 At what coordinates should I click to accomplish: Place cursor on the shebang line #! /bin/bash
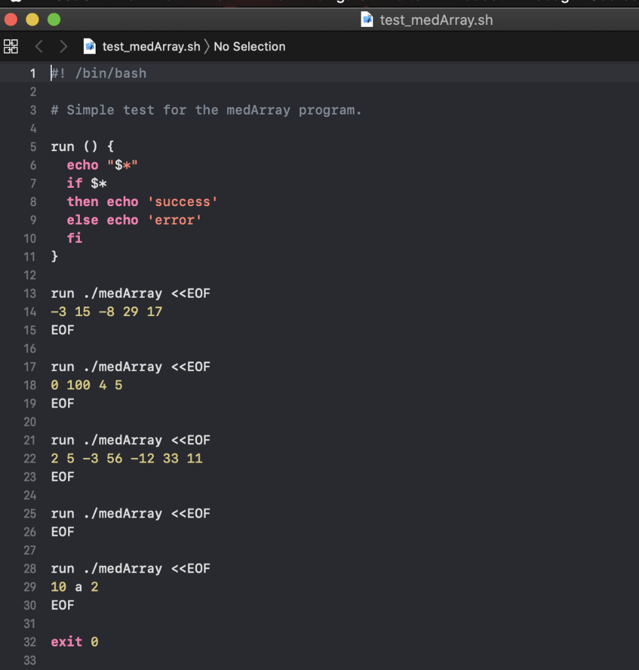(98, 73)
